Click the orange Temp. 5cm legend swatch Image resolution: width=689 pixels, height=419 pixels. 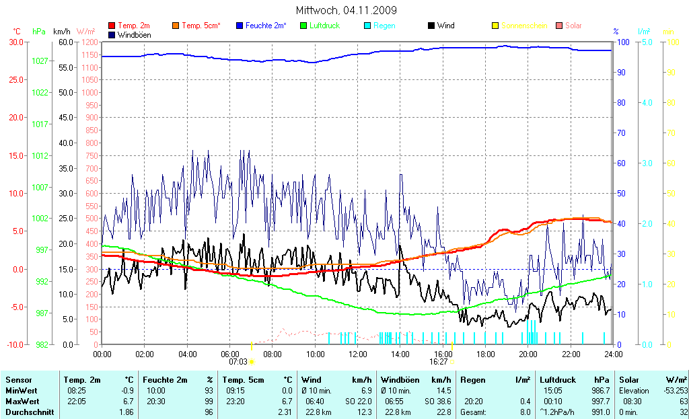pyautogui.click(x=176, y=26)
